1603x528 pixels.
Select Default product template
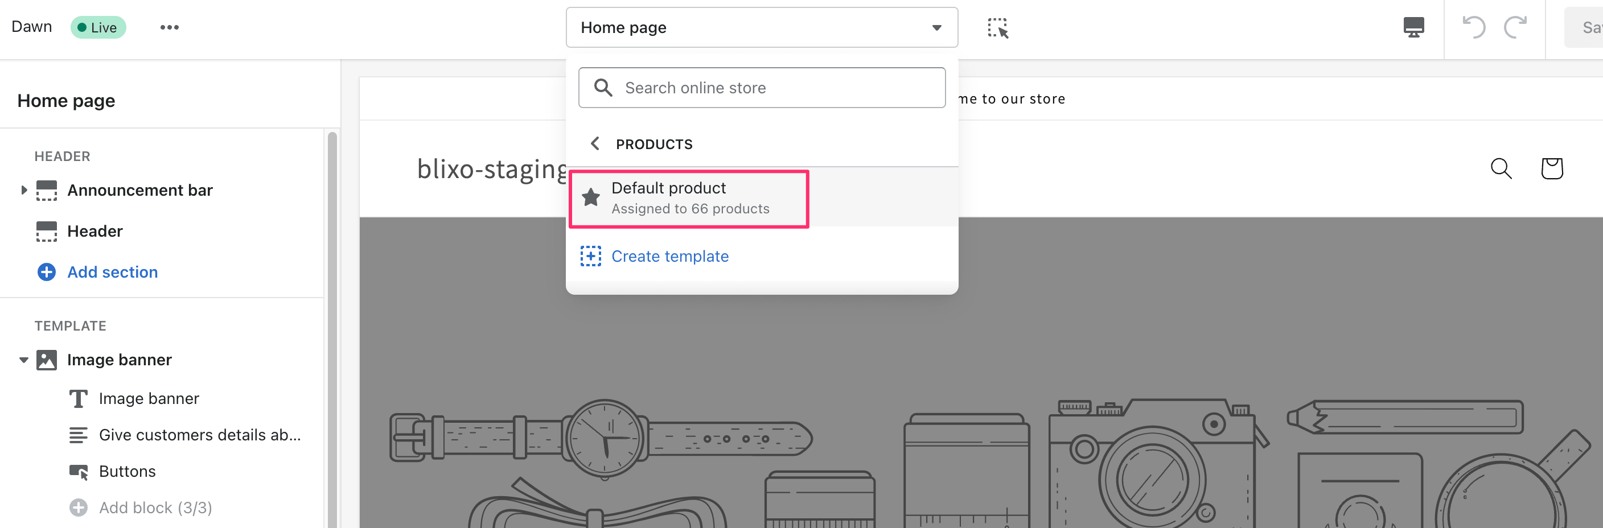(689, 199)
